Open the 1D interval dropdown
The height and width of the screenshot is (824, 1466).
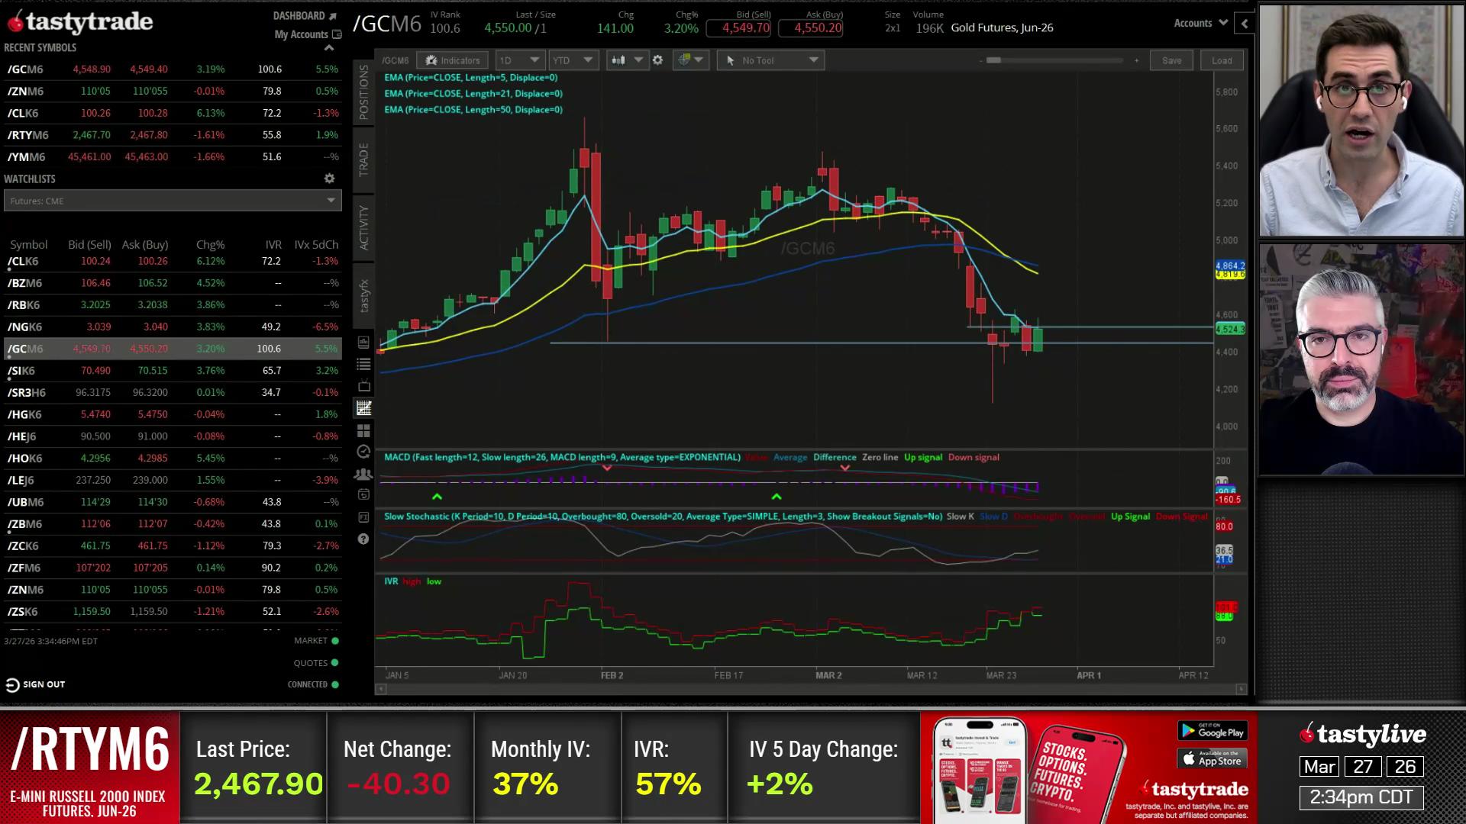(x=518, y=60)
